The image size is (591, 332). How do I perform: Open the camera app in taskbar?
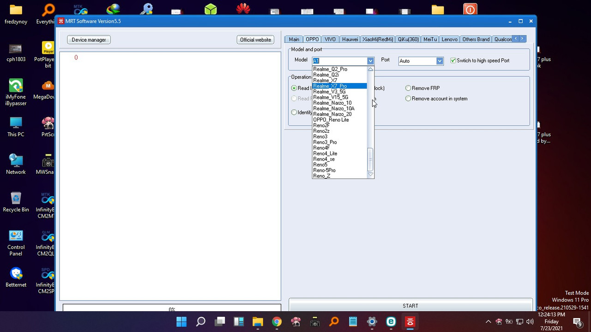click(x=315, y=322)
